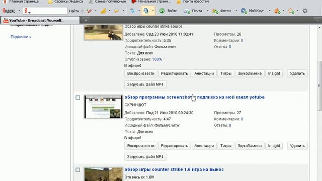Screen dimensions: 322x181
Task: Click the Самые популярные bookmark
Action: 107,2
